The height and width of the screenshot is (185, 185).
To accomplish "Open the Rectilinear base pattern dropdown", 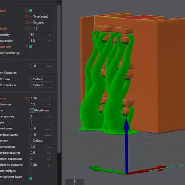I will [41, 111].
